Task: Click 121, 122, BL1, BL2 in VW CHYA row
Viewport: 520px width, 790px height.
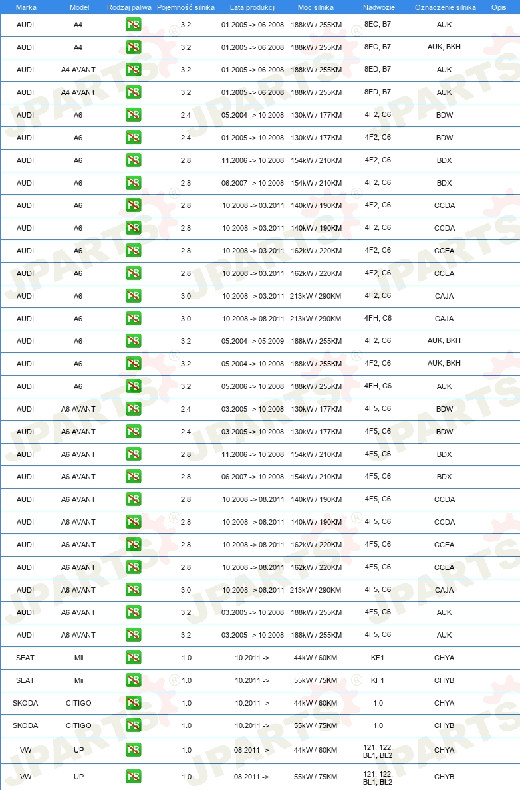Action: pyautogui.click(x=378, y=751)
